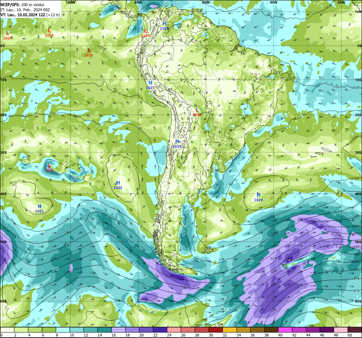Click the H 1026 high over Chile

click(177, 144)
